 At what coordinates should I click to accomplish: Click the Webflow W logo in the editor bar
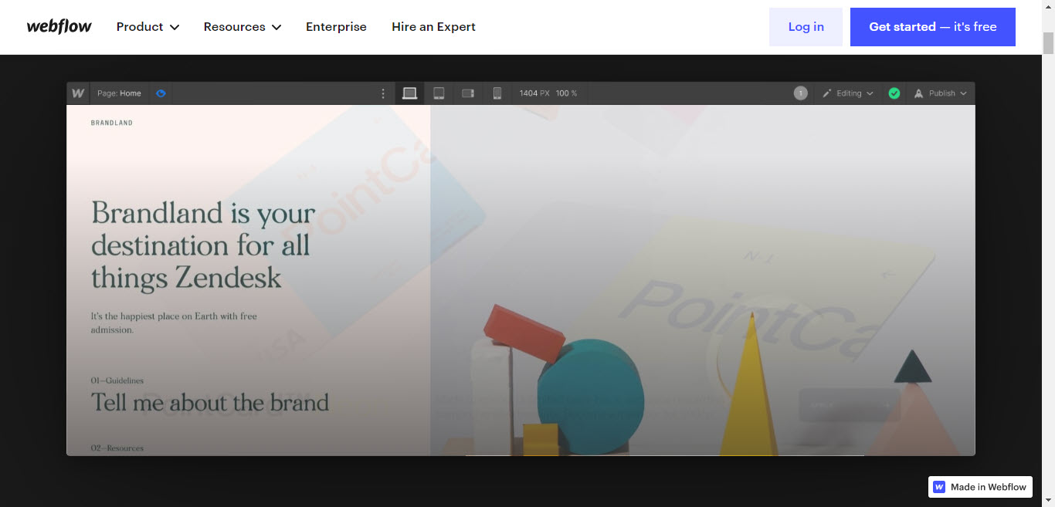point(77,93)
